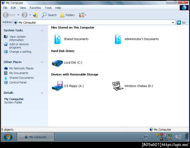Open Shared Documents in Other Places
Image resolution: width=190 pixels, height=148 pixels.
pos(22,78)
